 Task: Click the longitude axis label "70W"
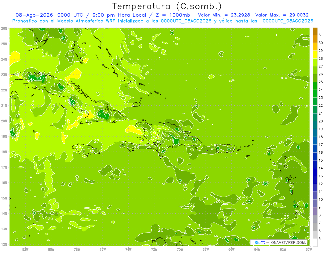180,249
